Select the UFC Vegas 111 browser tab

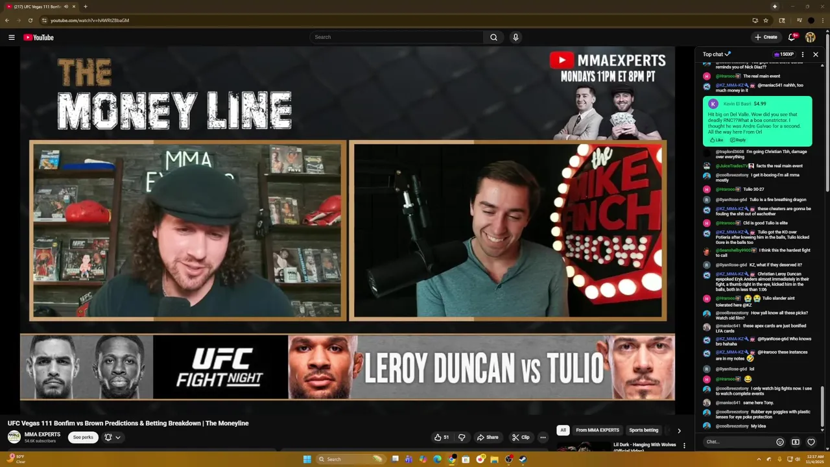[x=40, y=6]
